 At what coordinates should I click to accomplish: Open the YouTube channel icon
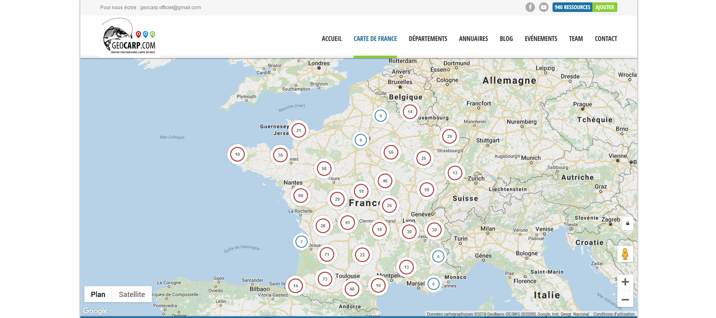[x=544, y=7]
